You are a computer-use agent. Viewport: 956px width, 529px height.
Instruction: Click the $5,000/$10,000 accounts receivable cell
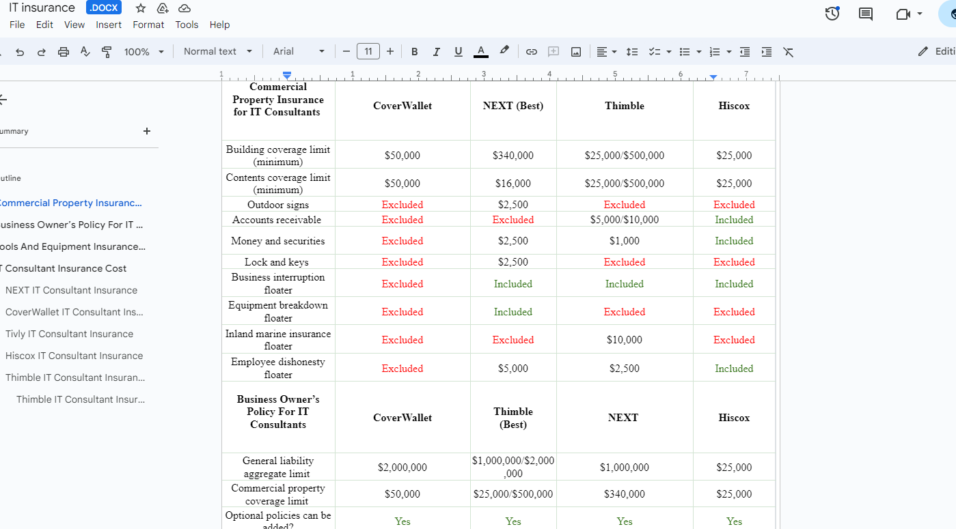(625, 220)
